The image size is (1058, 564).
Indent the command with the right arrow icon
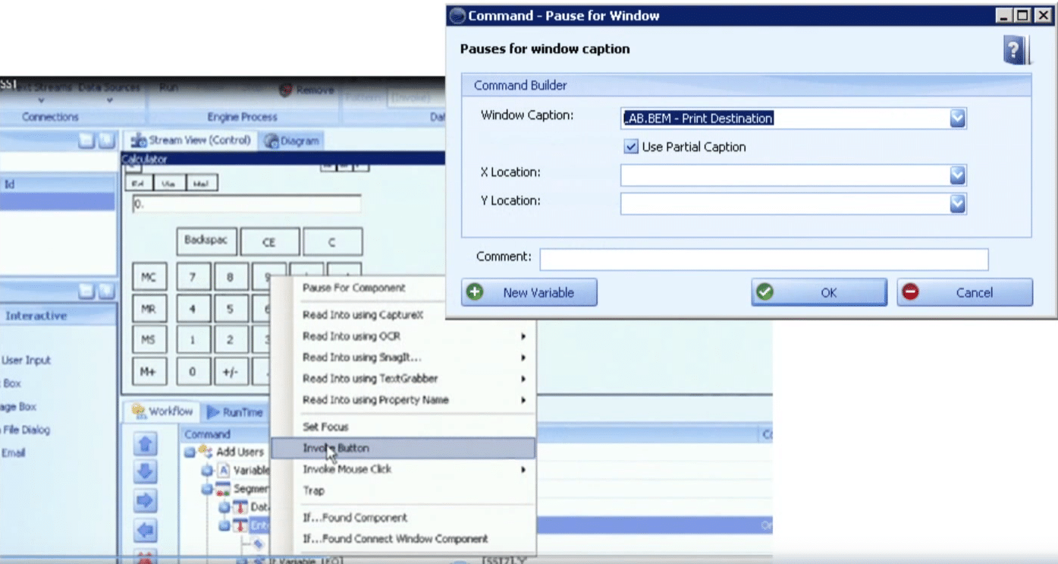pos(145,501)
